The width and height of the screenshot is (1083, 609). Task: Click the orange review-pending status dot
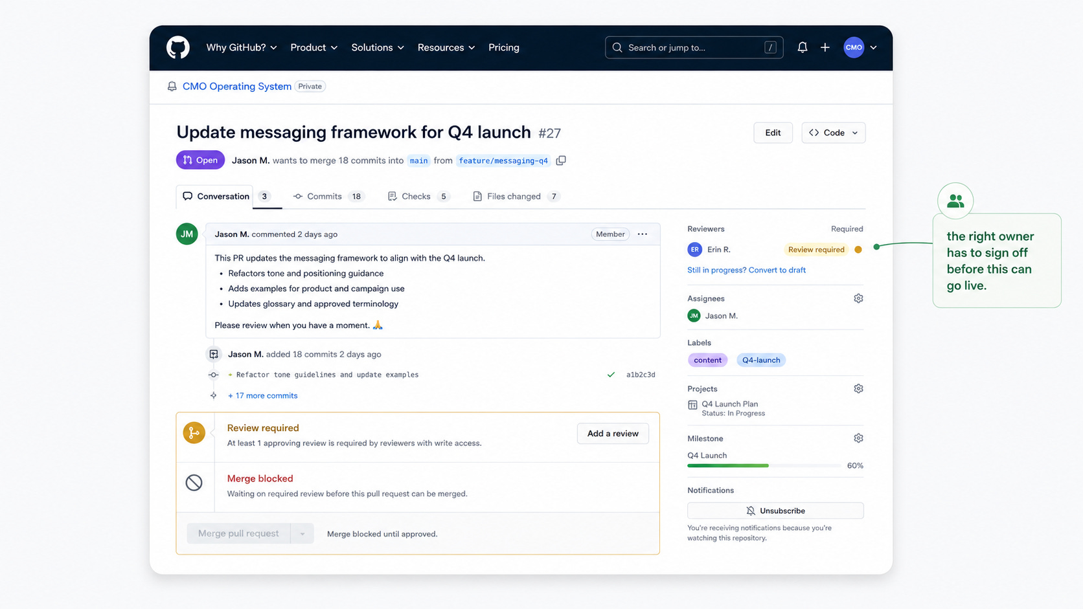858,249
